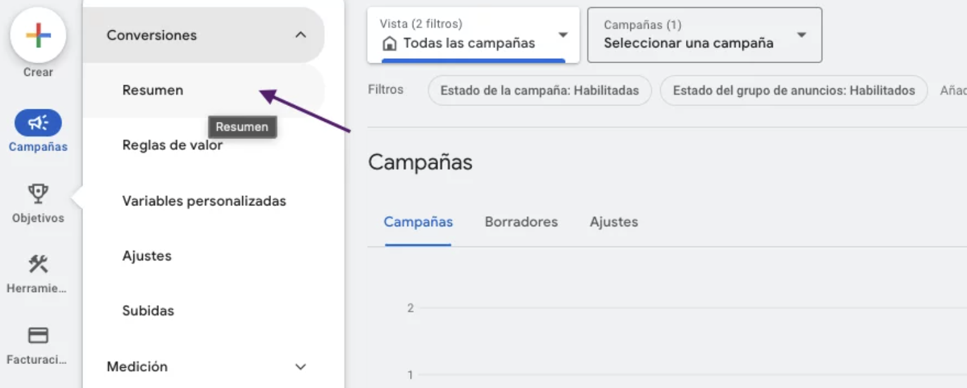Select the Campañas tab
This screenshot has height=388, width=967.
418,222
